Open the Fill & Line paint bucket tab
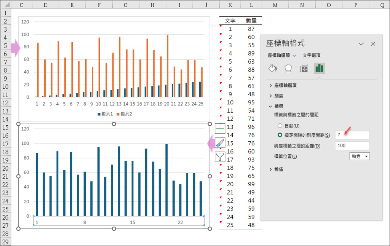 click(x=273, y=68)
